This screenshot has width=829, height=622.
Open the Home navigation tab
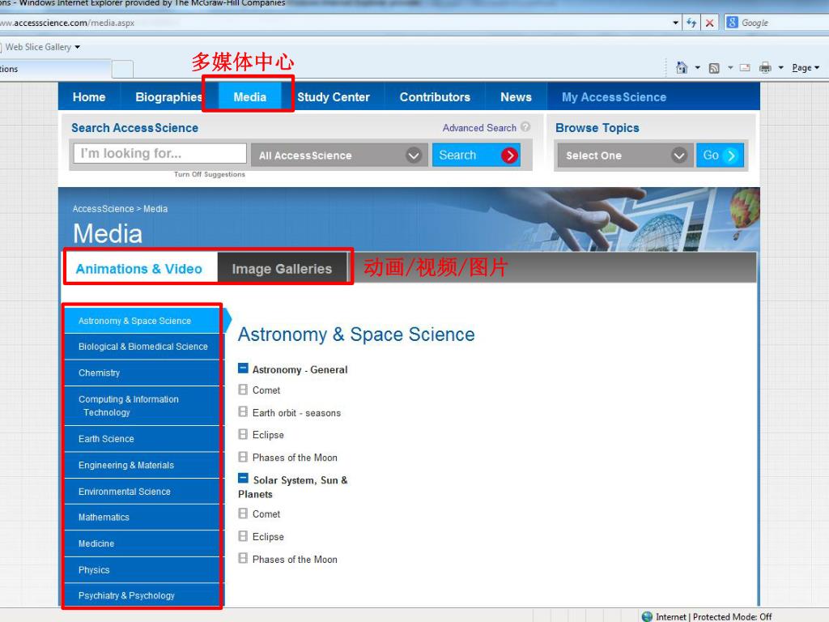tap(89, 97)
